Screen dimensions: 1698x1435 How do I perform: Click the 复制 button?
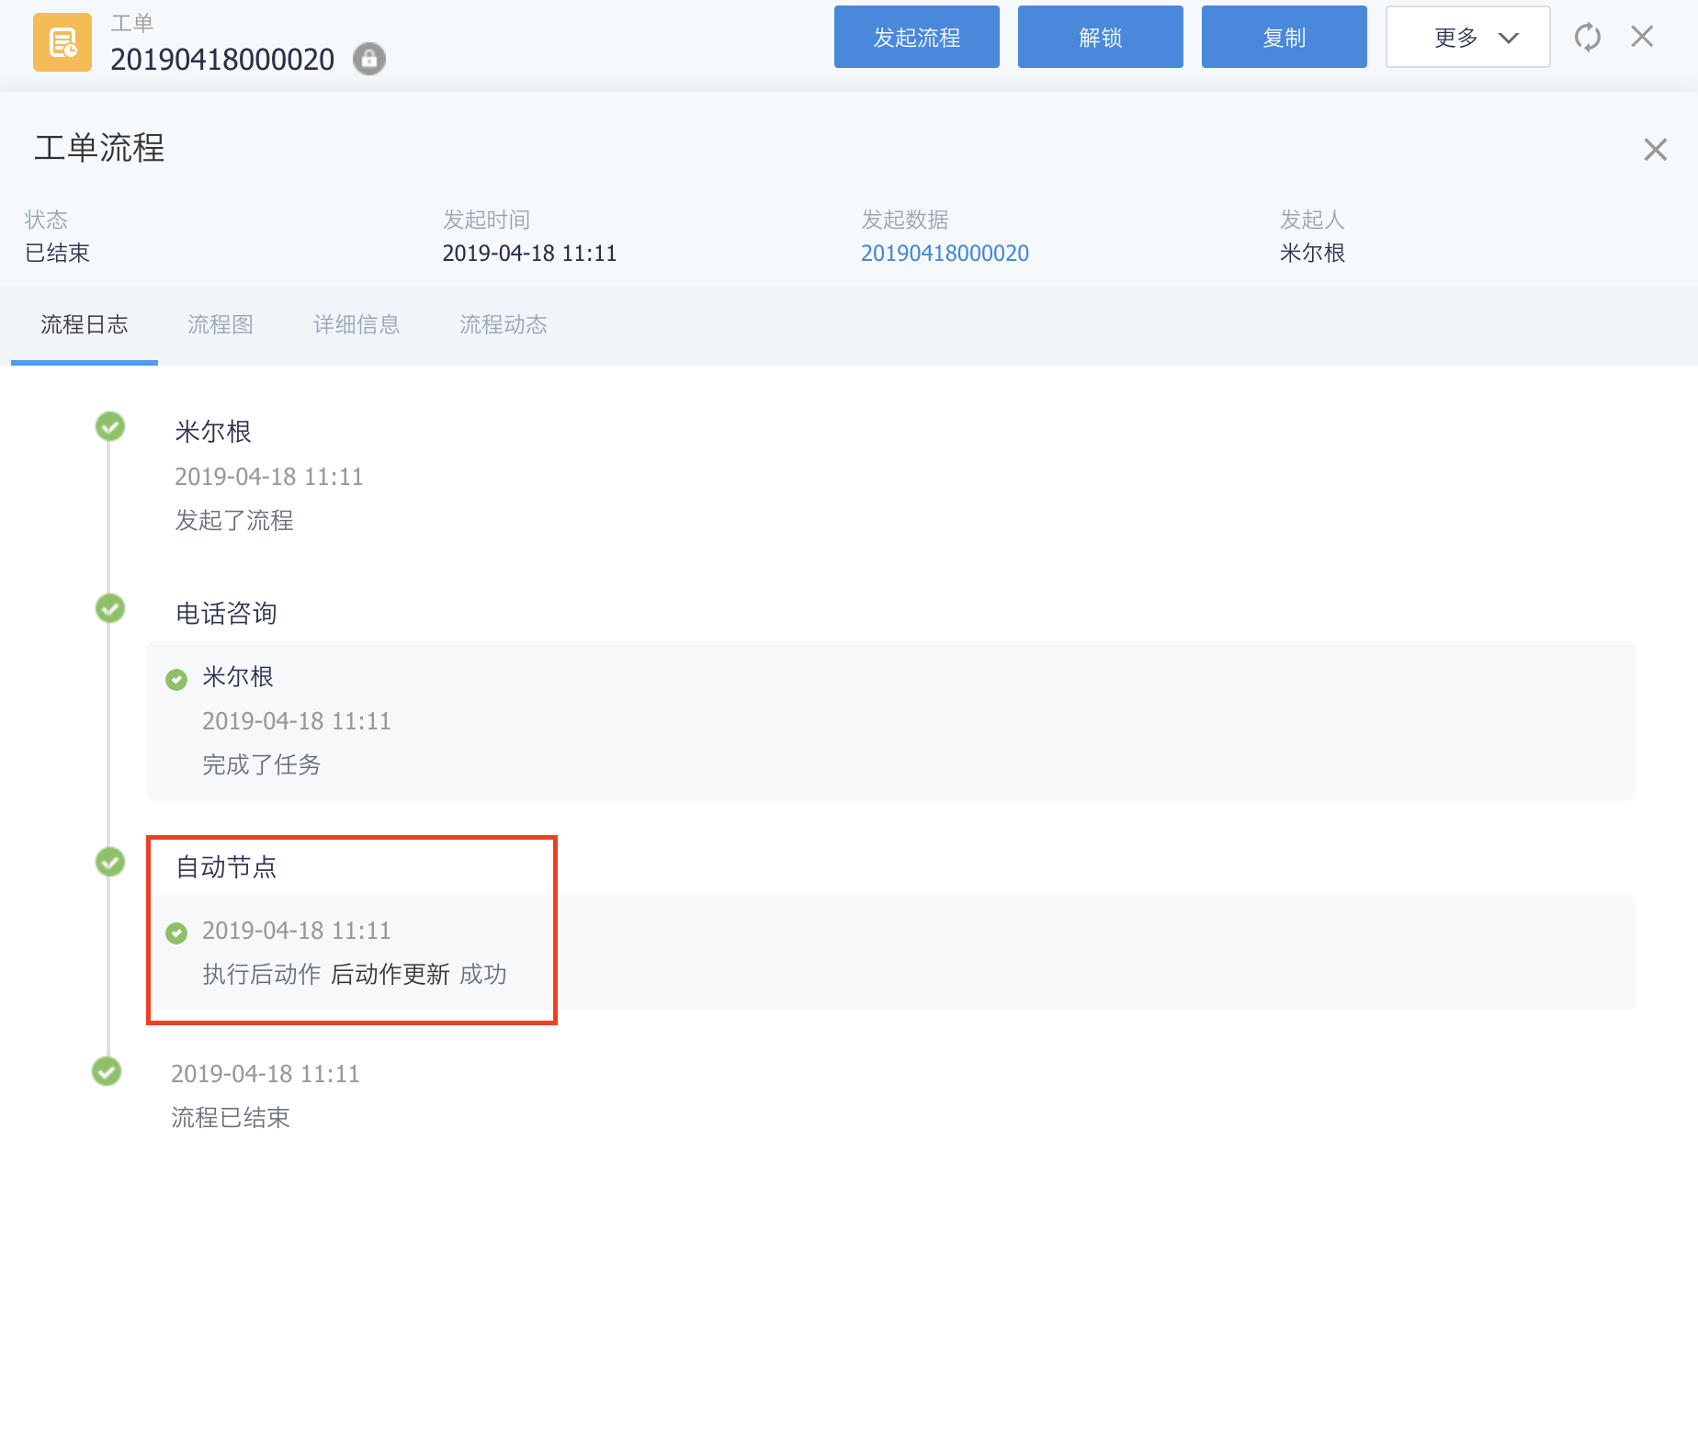pos(1284,37)
